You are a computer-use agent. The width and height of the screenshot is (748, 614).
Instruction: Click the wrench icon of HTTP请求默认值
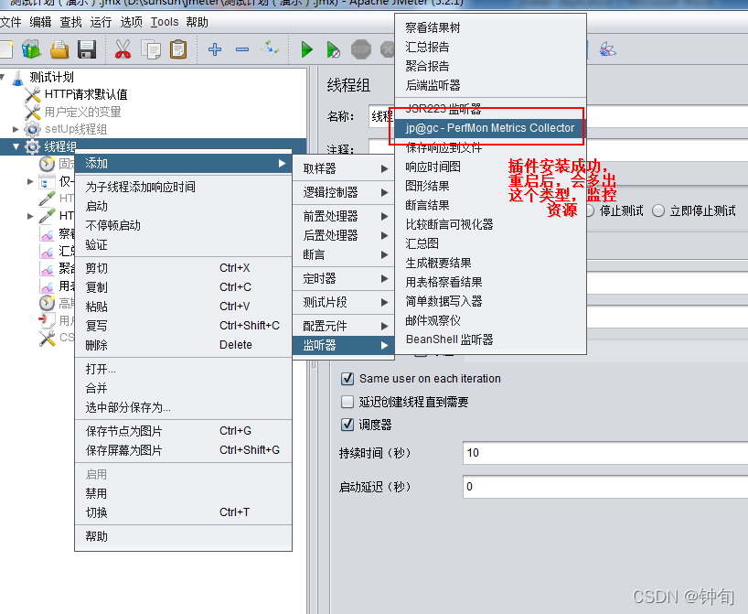click(x=32, y=94)
